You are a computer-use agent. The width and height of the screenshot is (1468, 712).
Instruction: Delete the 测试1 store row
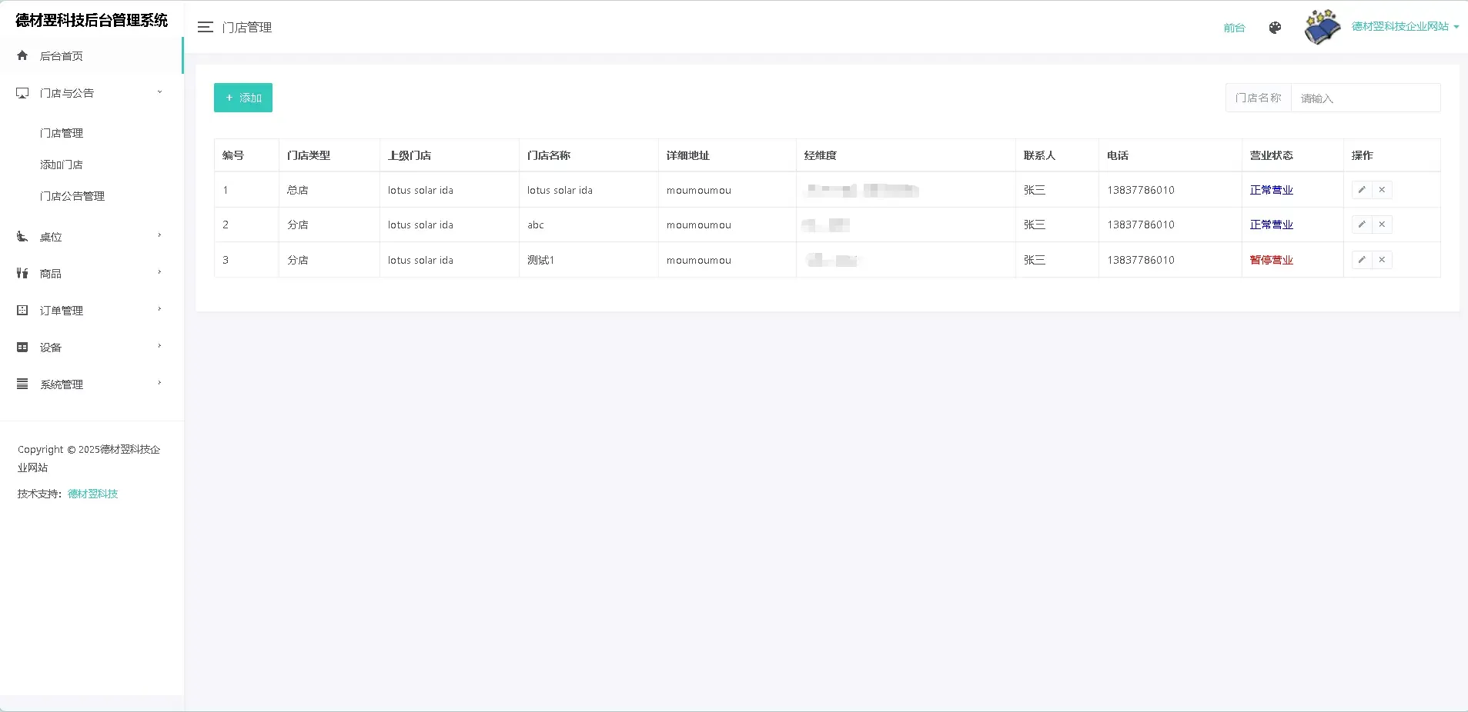1382,260
